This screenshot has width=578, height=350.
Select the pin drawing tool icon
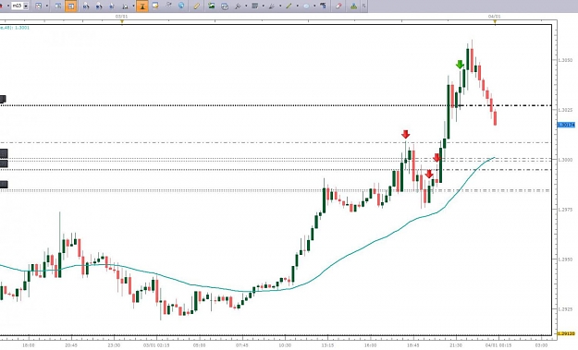(x=238, y=6)
